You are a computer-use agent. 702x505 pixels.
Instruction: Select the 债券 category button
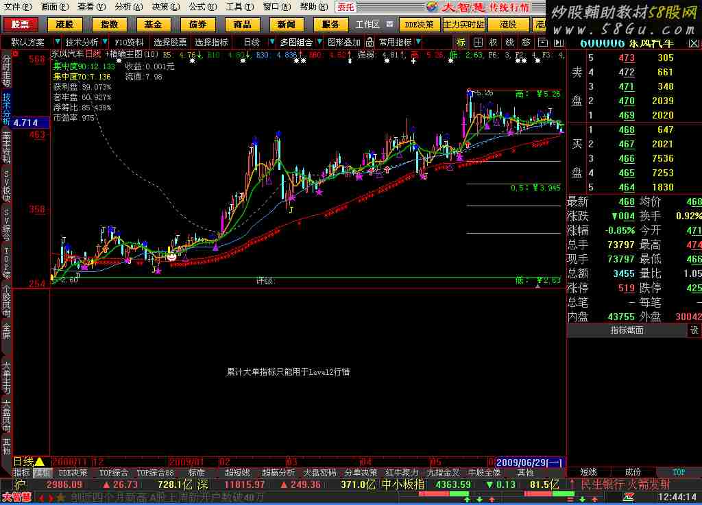coord(198,24)
